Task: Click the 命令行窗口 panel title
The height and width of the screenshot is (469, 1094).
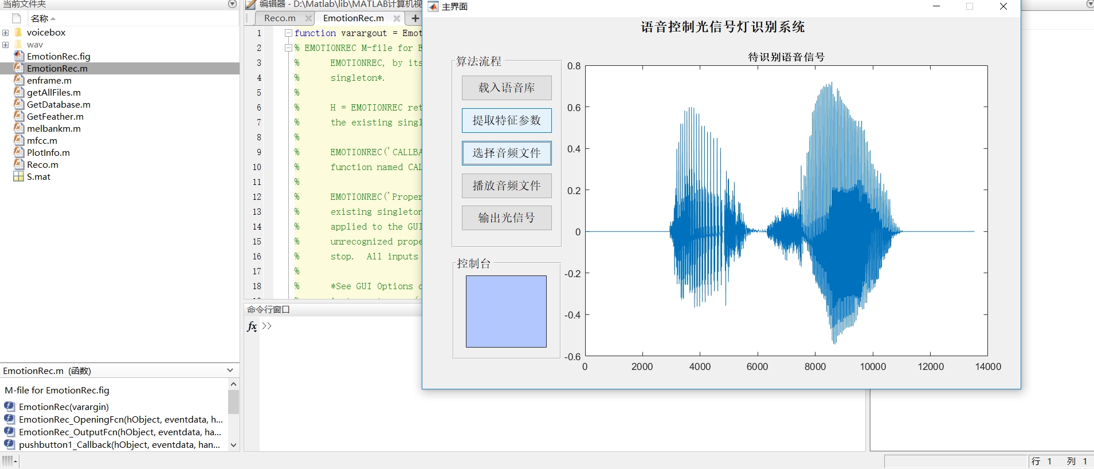Action: point(268,309)
